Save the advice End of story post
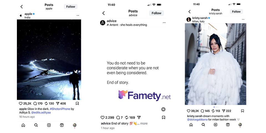 coord(163,117)
